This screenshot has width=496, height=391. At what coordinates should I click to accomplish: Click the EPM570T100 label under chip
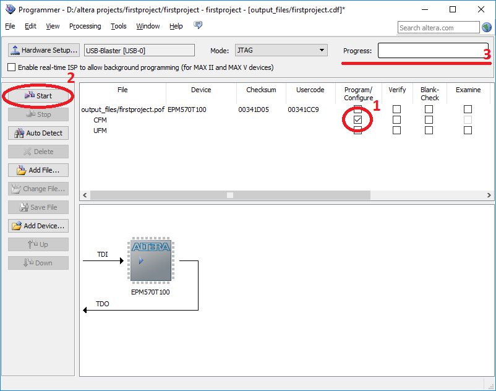pyautogui.click(x=150, y=292)
